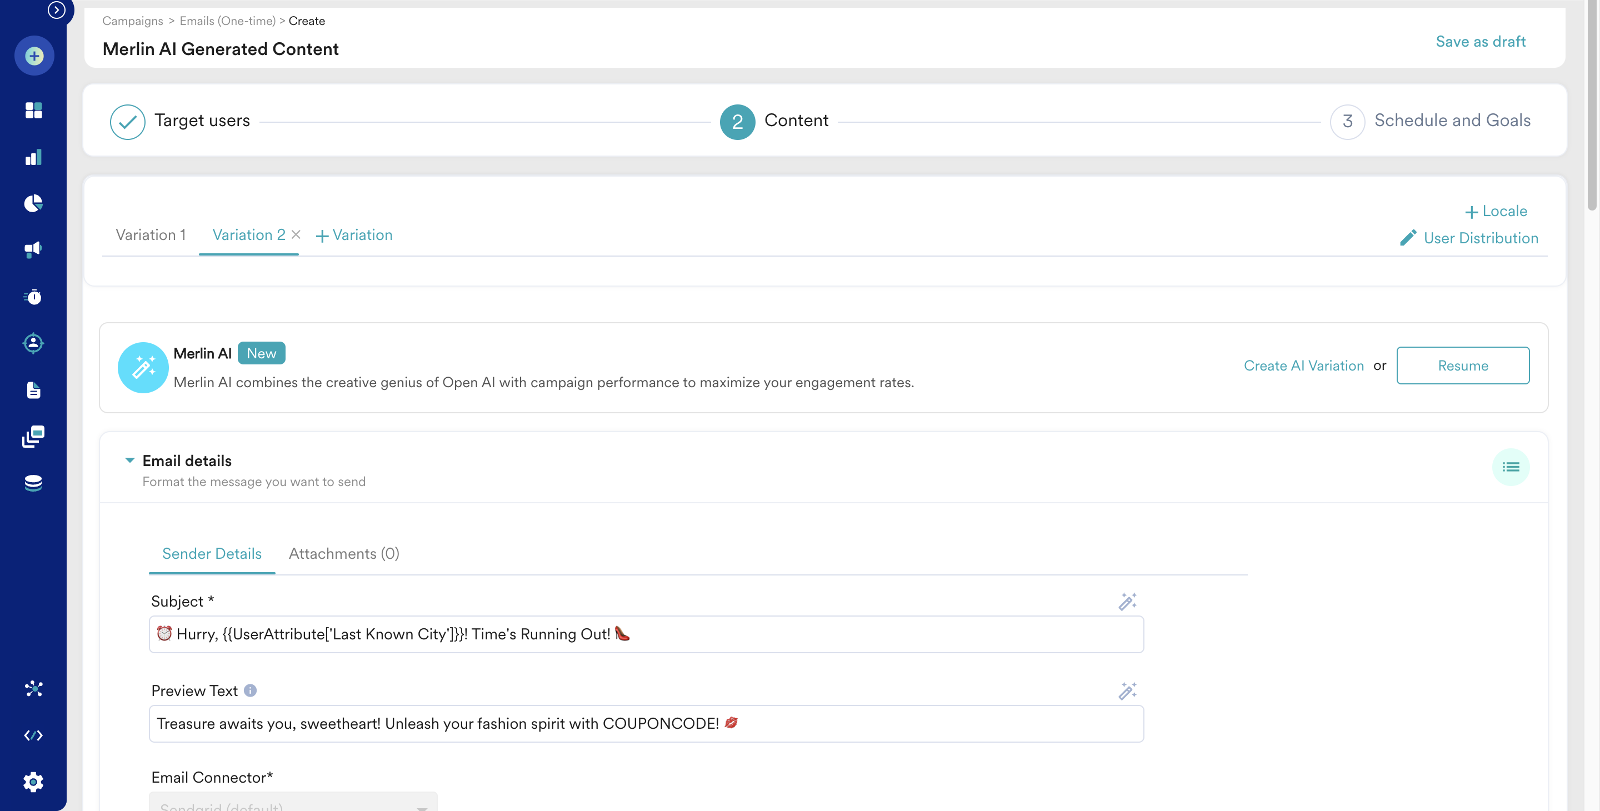Click the Resume button

pyautogui.click(x=1462, y=365)
